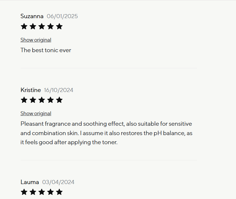Show original text of Kristīne's review
The width and height of the screenshot is (236, 199).
pyautogui.click(x=36, y=113)
